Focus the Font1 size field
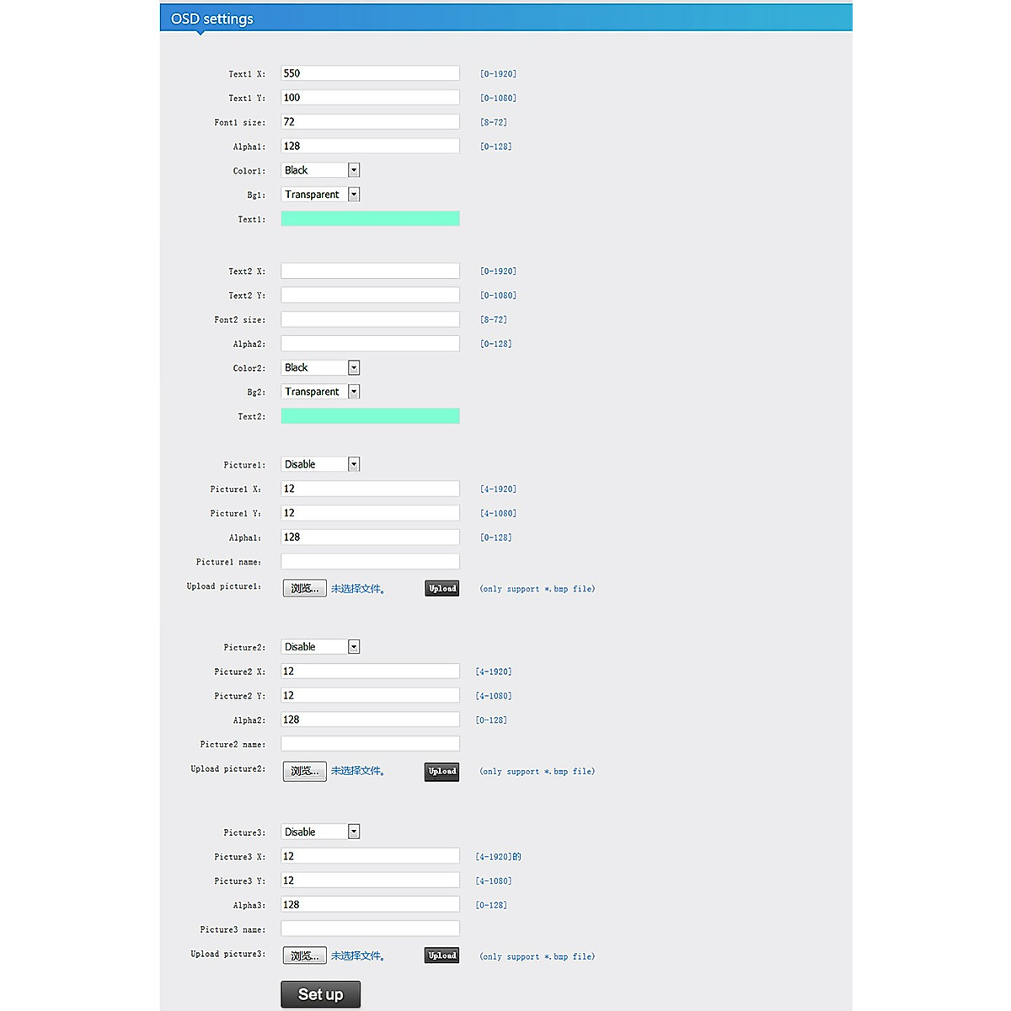The image size is (1011, 1011). [x=370, y=122]
